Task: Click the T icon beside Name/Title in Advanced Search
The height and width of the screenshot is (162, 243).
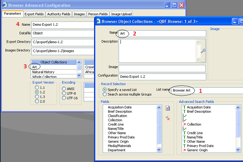Action: [x=184, y=137]
